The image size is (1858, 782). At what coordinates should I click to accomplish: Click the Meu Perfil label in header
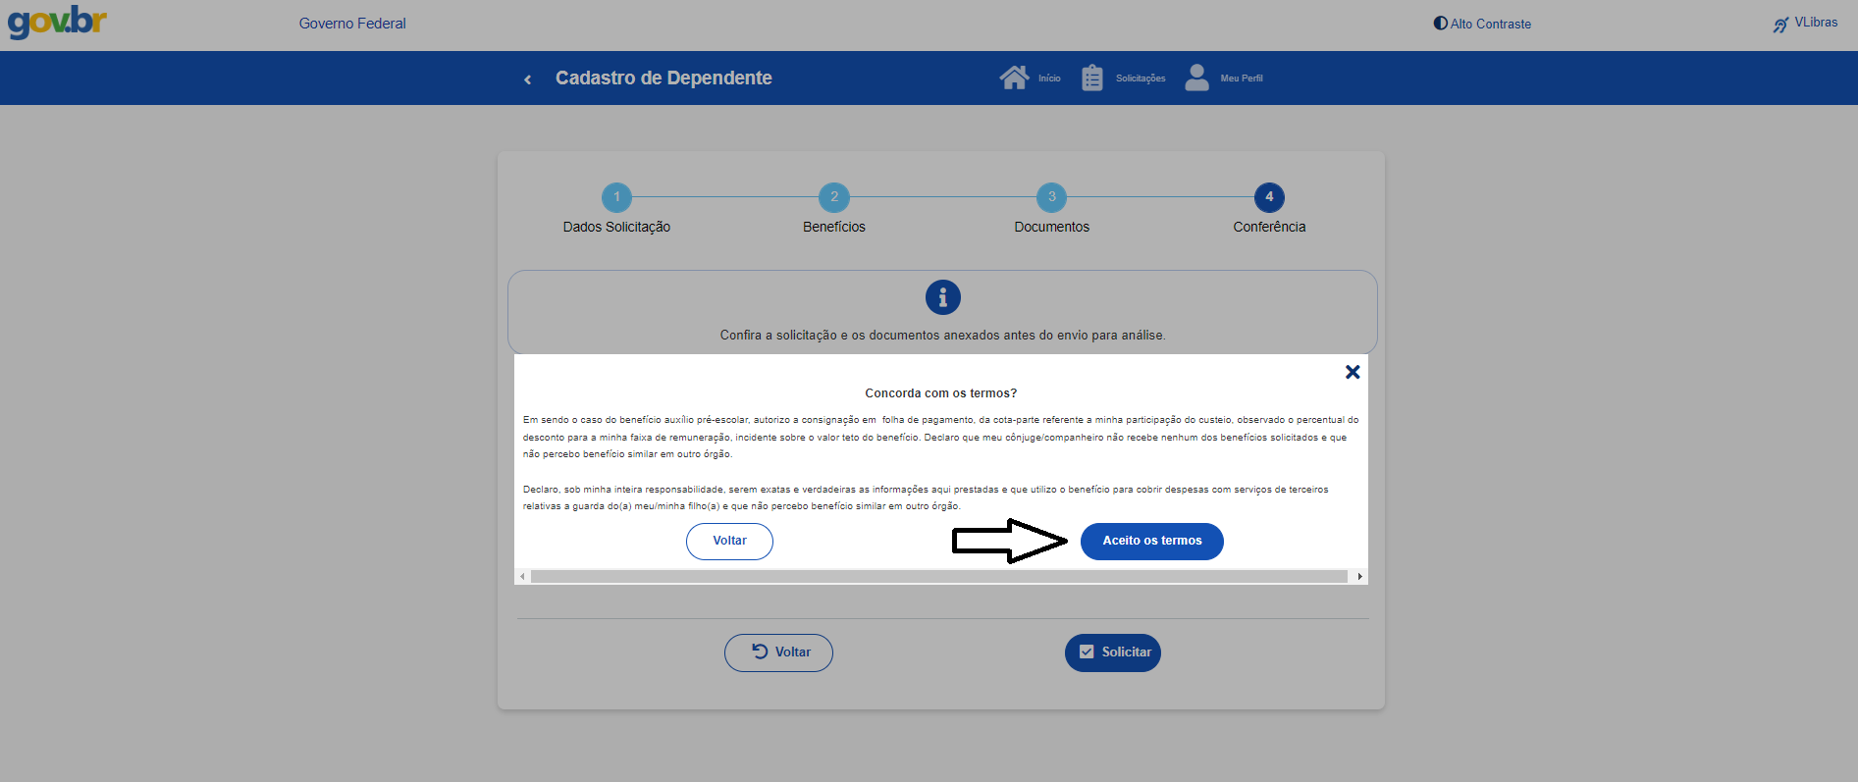pyautogui.click(x=1242, y=78)
